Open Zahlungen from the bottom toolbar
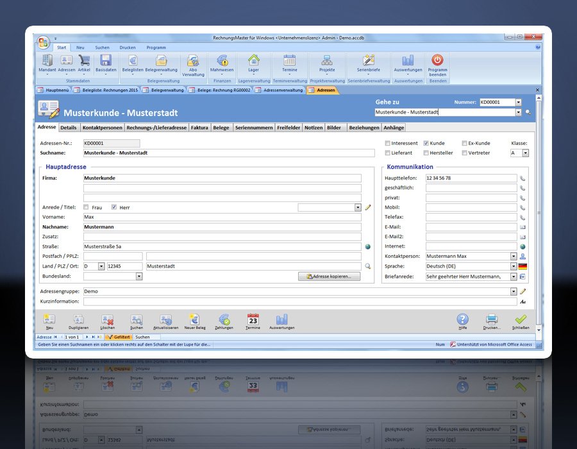 (x=224, y=320)
